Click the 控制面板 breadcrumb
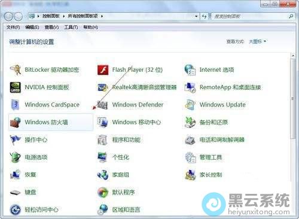 pyautogui.click(x=51, y=16)
